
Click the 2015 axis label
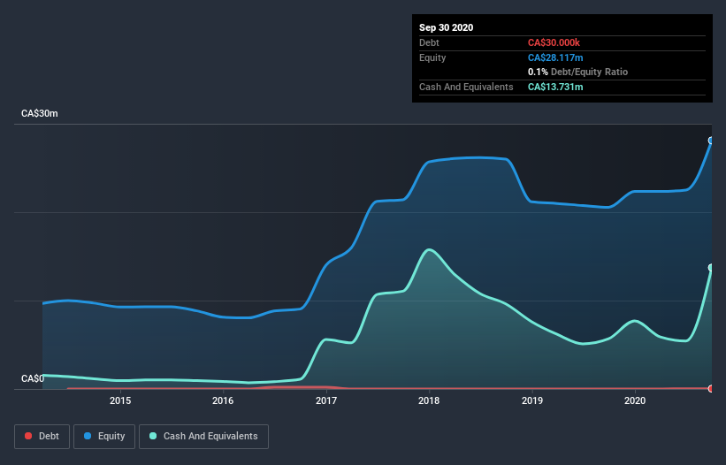[120, 400]
